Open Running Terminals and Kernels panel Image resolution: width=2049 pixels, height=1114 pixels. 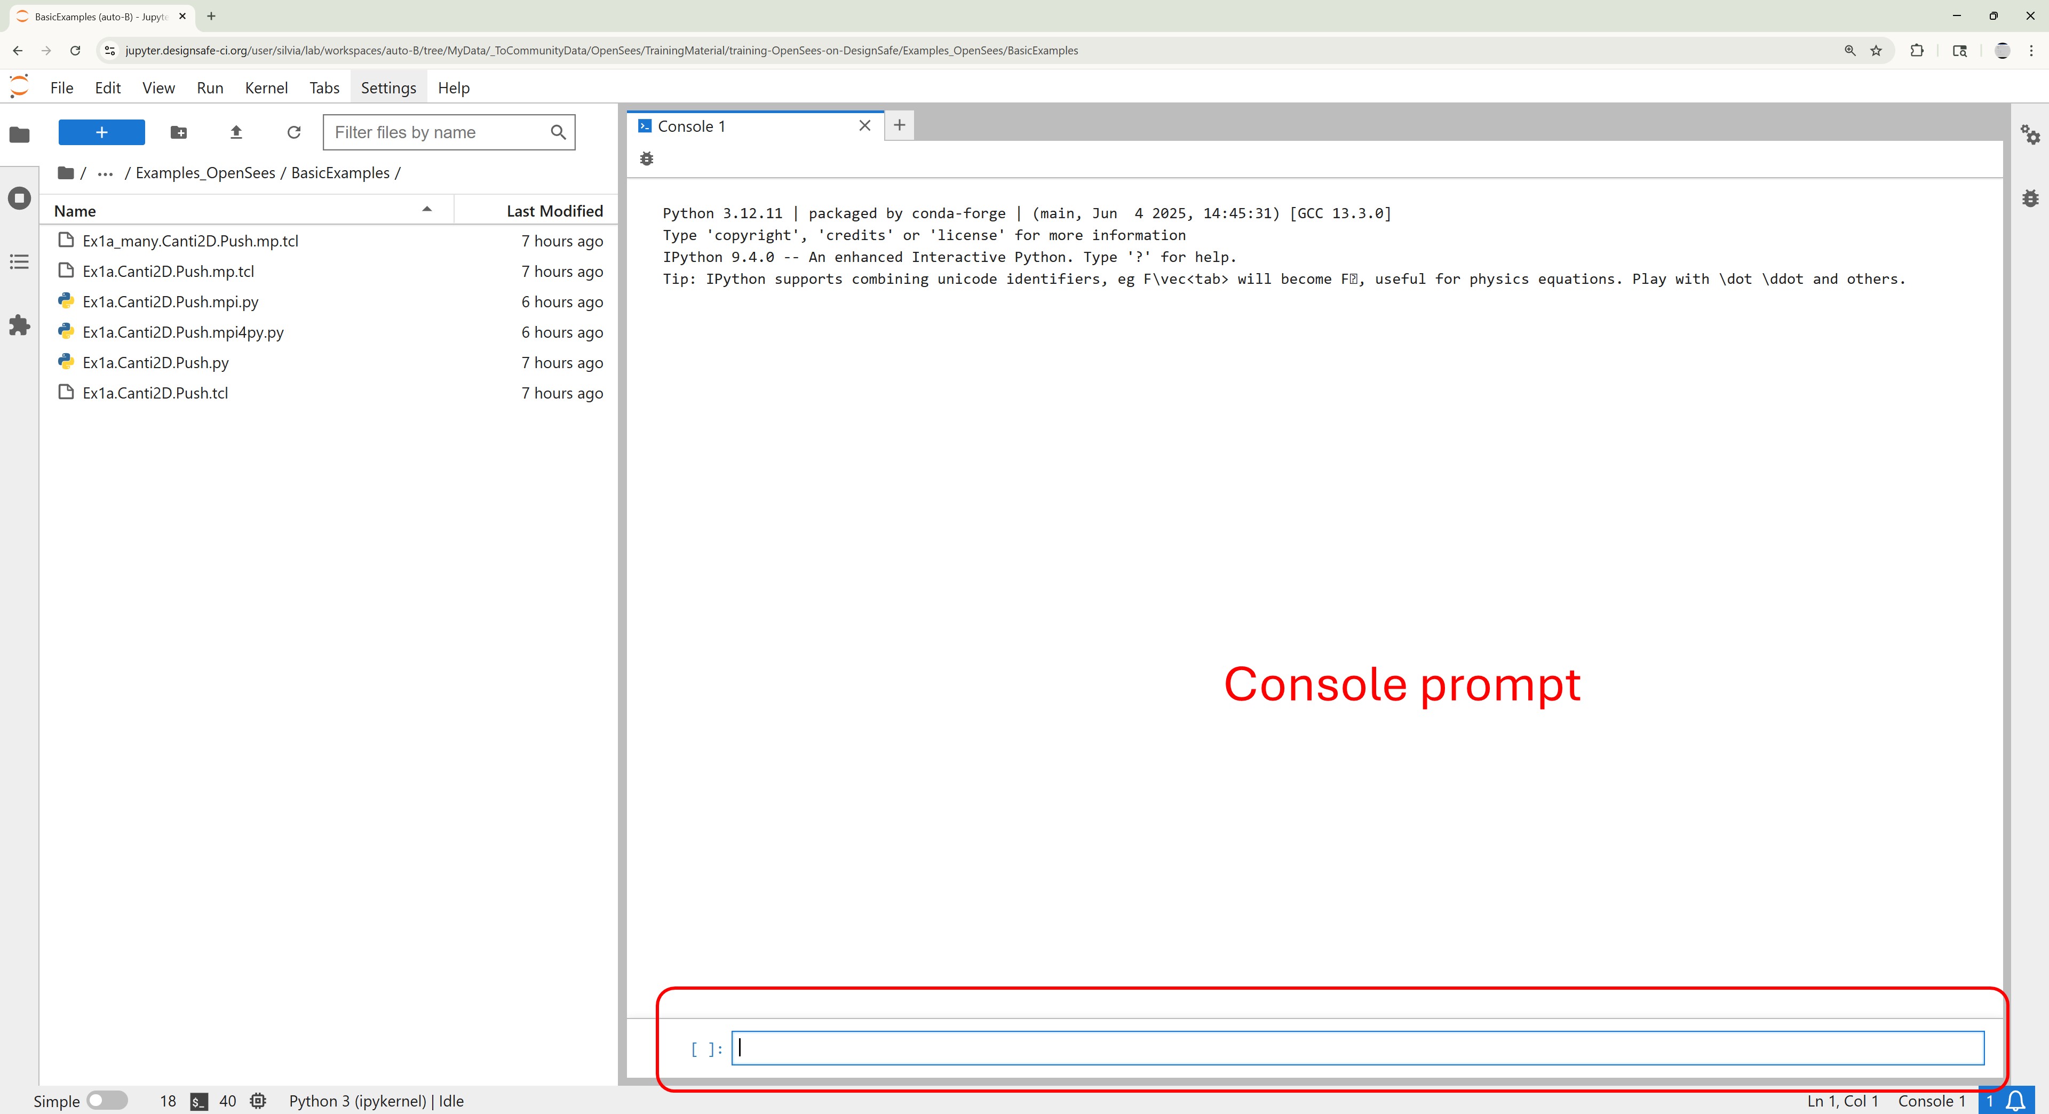click(19, 198)
